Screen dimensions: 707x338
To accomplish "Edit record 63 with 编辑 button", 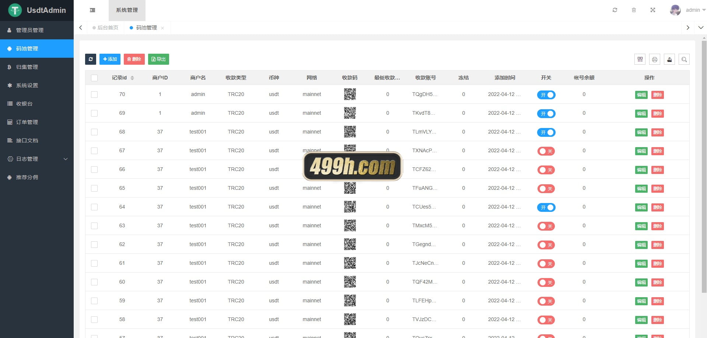I will point(641,226).
